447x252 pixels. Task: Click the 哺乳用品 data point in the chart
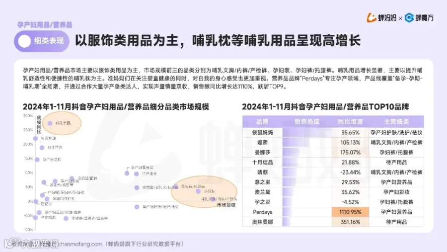tap(50, 123)
